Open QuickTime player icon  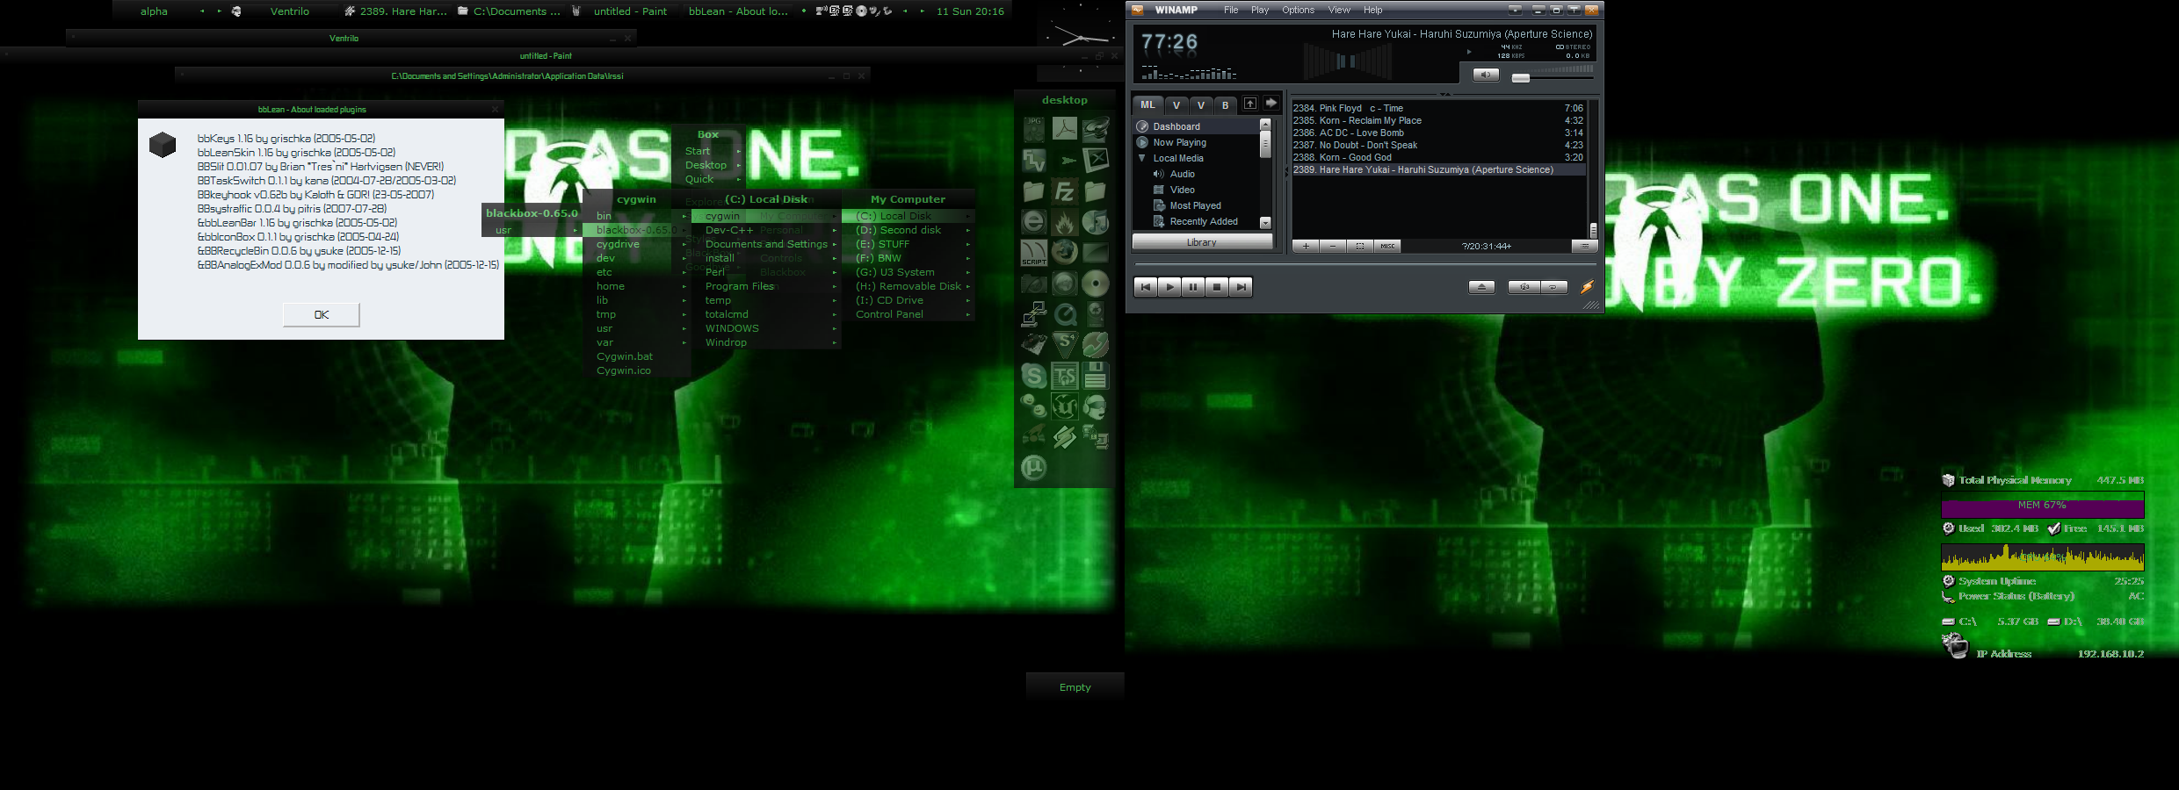click(1064, 314)
